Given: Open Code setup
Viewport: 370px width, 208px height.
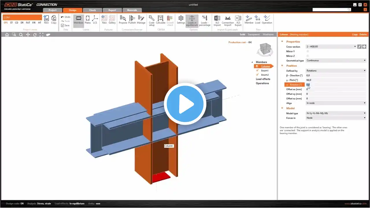Looking at the screenshot, I should pos(152,20).
